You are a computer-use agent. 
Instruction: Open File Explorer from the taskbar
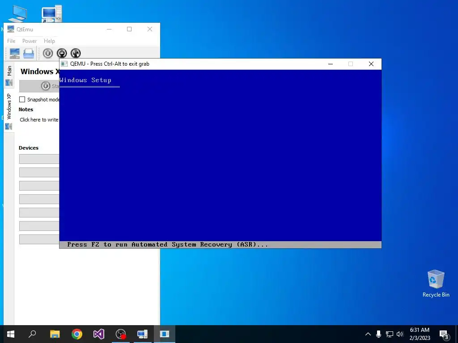click(55, 334)
